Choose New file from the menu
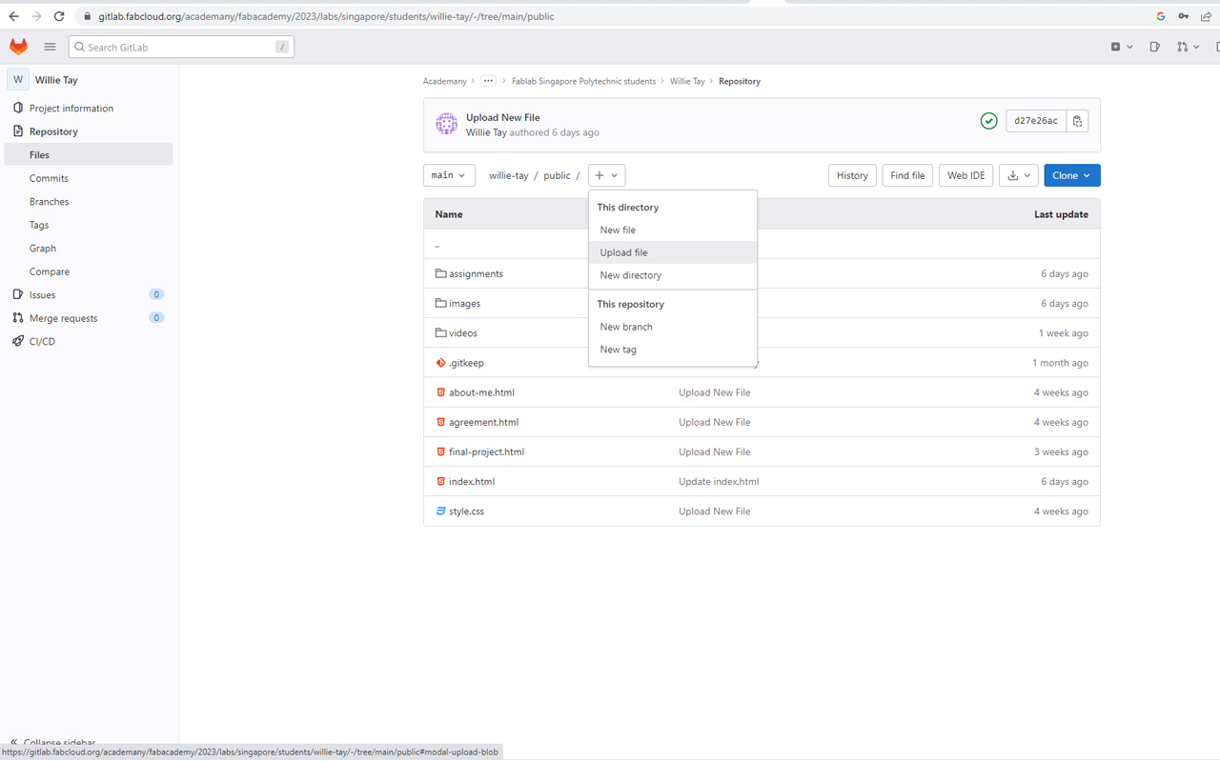This screenshot has width=1220, height=762. [x=673, y=230]
